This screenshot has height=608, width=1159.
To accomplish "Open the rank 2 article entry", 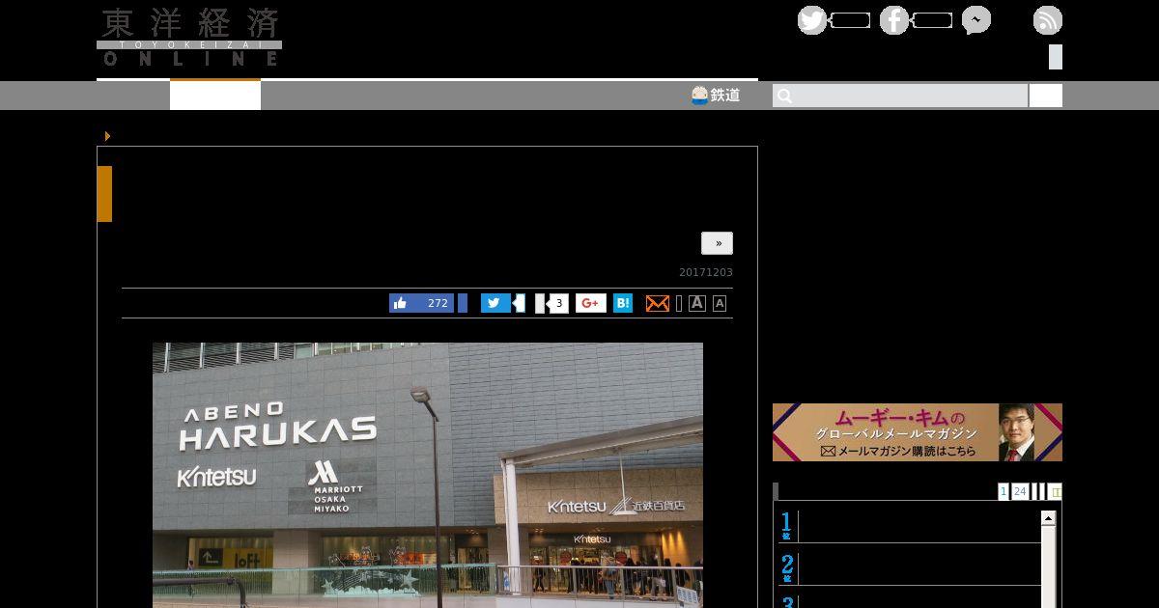I will [x=910, y=567].
